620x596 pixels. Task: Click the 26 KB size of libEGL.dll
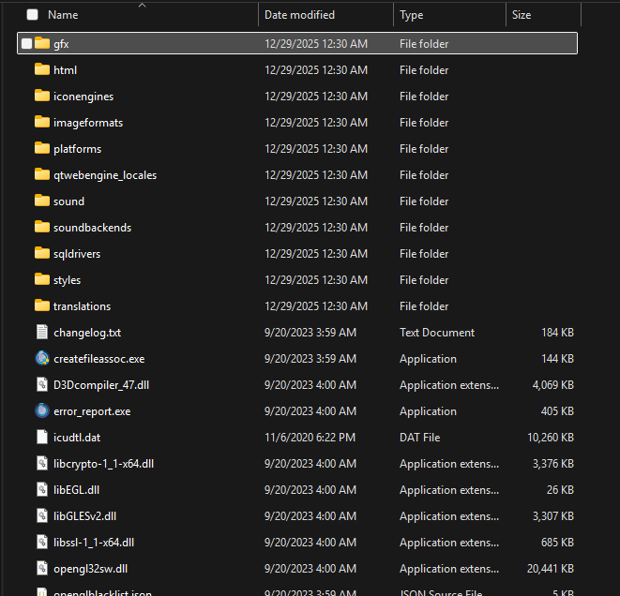(x=560, y=490)
